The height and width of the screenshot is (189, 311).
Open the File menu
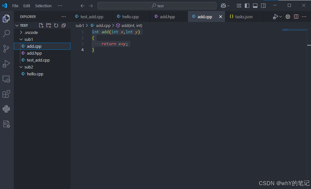point(15,6)
